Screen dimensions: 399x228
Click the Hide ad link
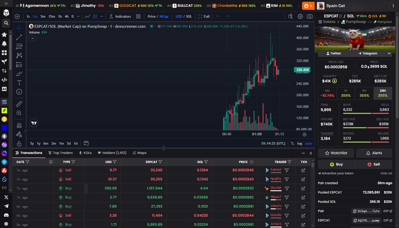386,173
